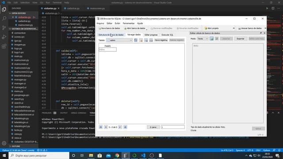Click the Cortana circle on taskbar

(x=73, y=155)
